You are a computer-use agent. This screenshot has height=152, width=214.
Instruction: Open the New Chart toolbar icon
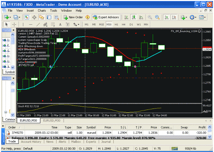pyautogui.click(x=8, y=17)
